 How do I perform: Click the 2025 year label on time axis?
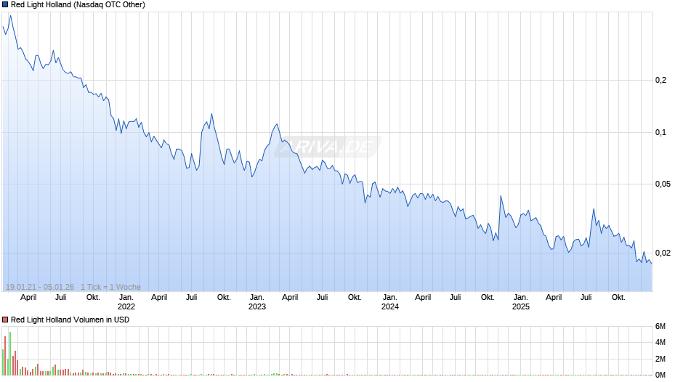point(520,306)
